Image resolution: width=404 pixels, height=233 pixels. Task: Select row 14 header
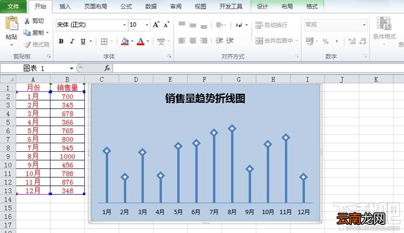8,199
